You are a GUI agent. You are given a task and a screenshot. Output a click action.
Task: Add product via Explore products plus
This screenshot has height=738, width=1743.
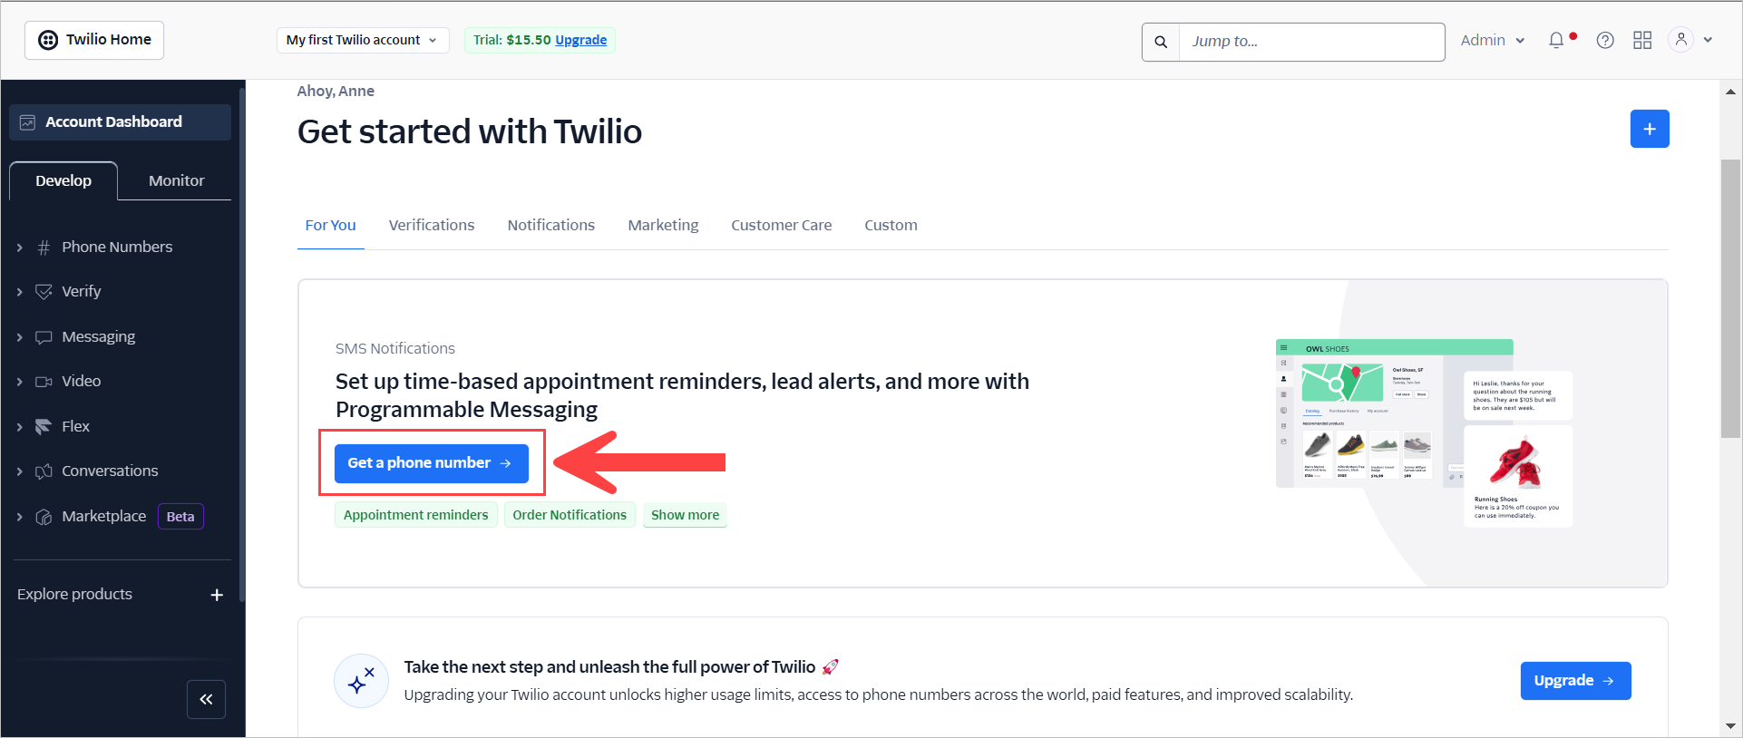217,595
